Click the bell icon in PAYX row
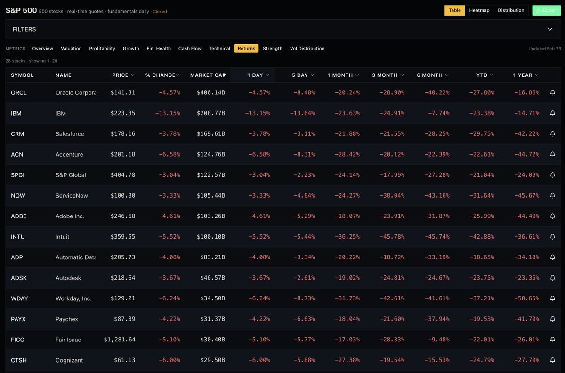 click(x=553, y=319)
